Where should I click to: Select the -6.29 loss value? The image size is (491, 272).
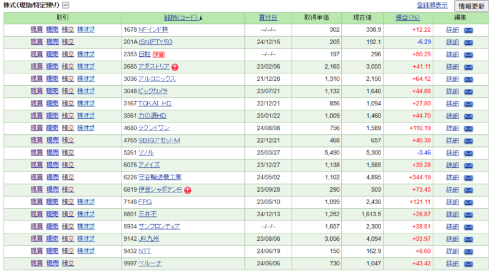[x=424, y=42]
